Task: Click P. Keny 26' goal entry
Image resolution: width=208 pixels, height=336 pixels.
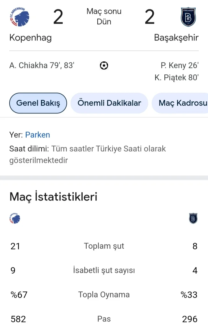Action: click(x=179, y=65)
